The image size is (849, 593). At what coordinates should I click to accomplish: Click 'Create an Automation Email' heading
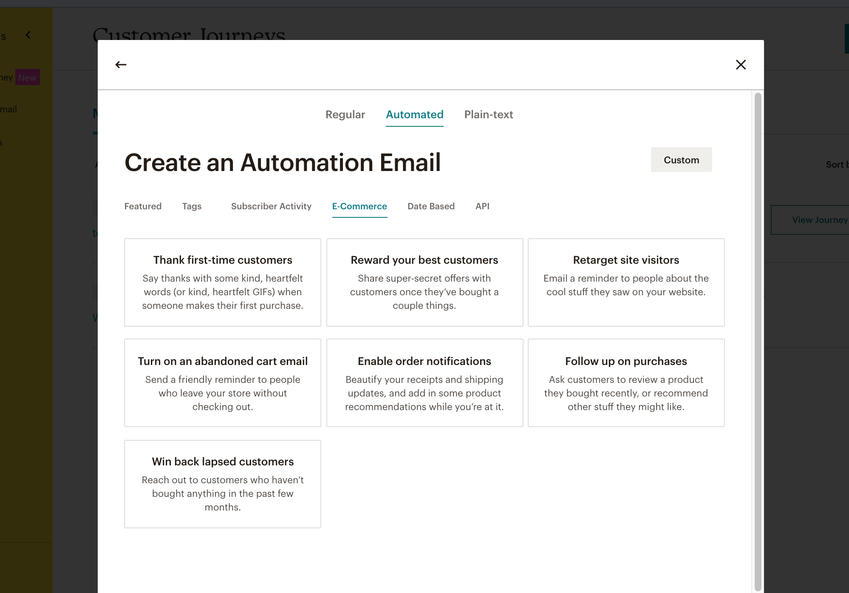(x=283, y=163)
